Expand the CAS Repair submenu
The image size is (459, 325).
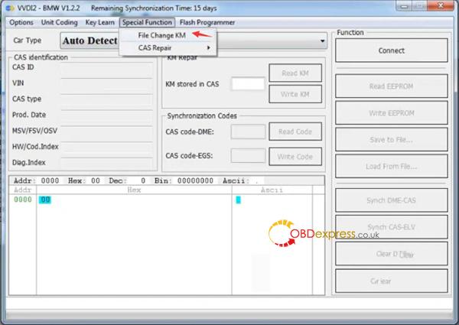[x=168, y=48]
